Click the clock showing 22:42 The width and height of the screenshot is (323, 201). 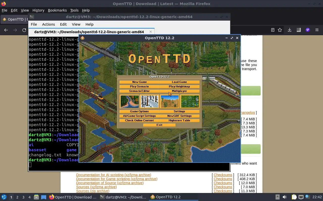[x=317, y=197]
